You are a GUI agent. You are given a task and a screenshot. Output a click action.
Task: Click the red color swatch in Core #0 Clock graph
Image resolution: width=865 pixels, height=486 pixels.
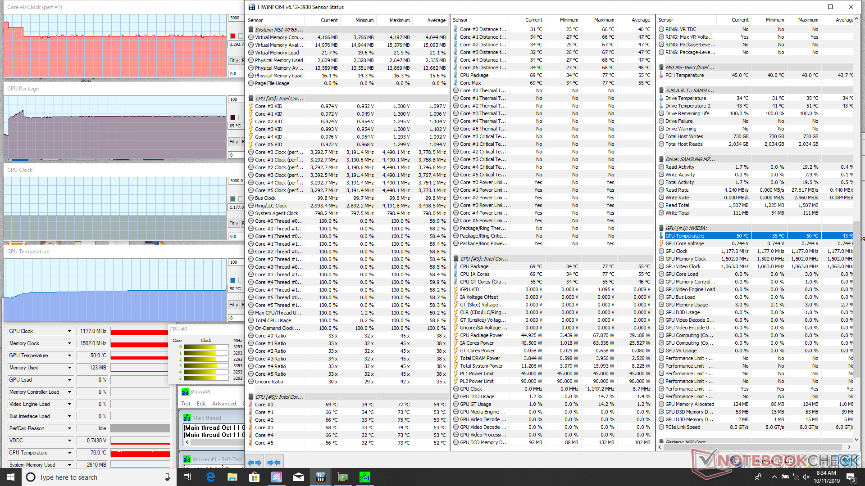(232, 36)
